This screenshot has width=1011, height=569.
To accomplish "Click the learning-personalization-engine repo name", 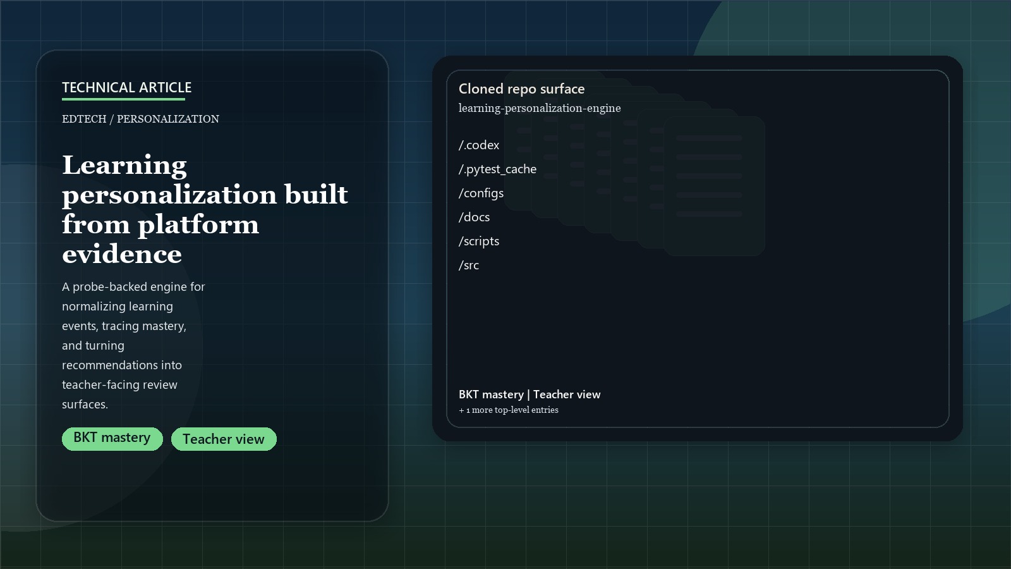I will (540, 108).
